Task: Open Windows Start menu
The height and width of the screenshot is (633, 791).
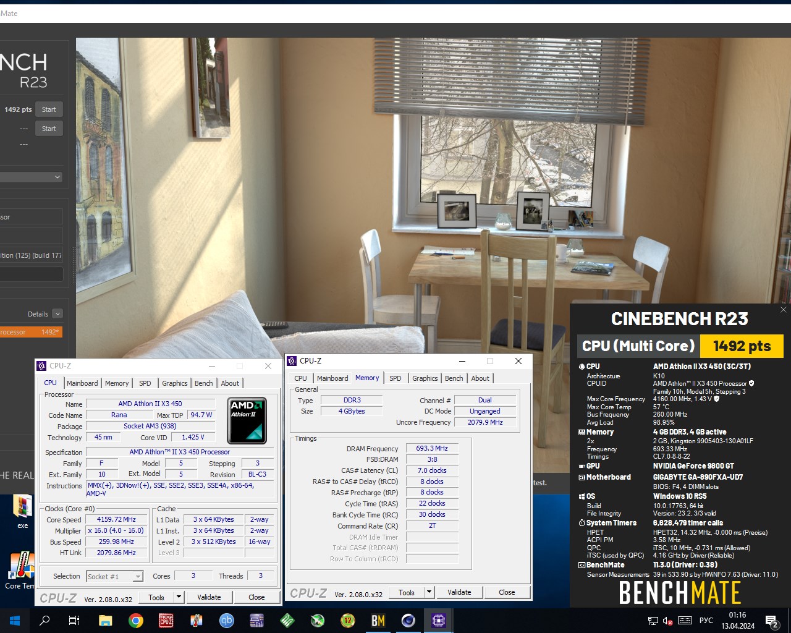Action: pyautogui.click(x=15, y=621)
